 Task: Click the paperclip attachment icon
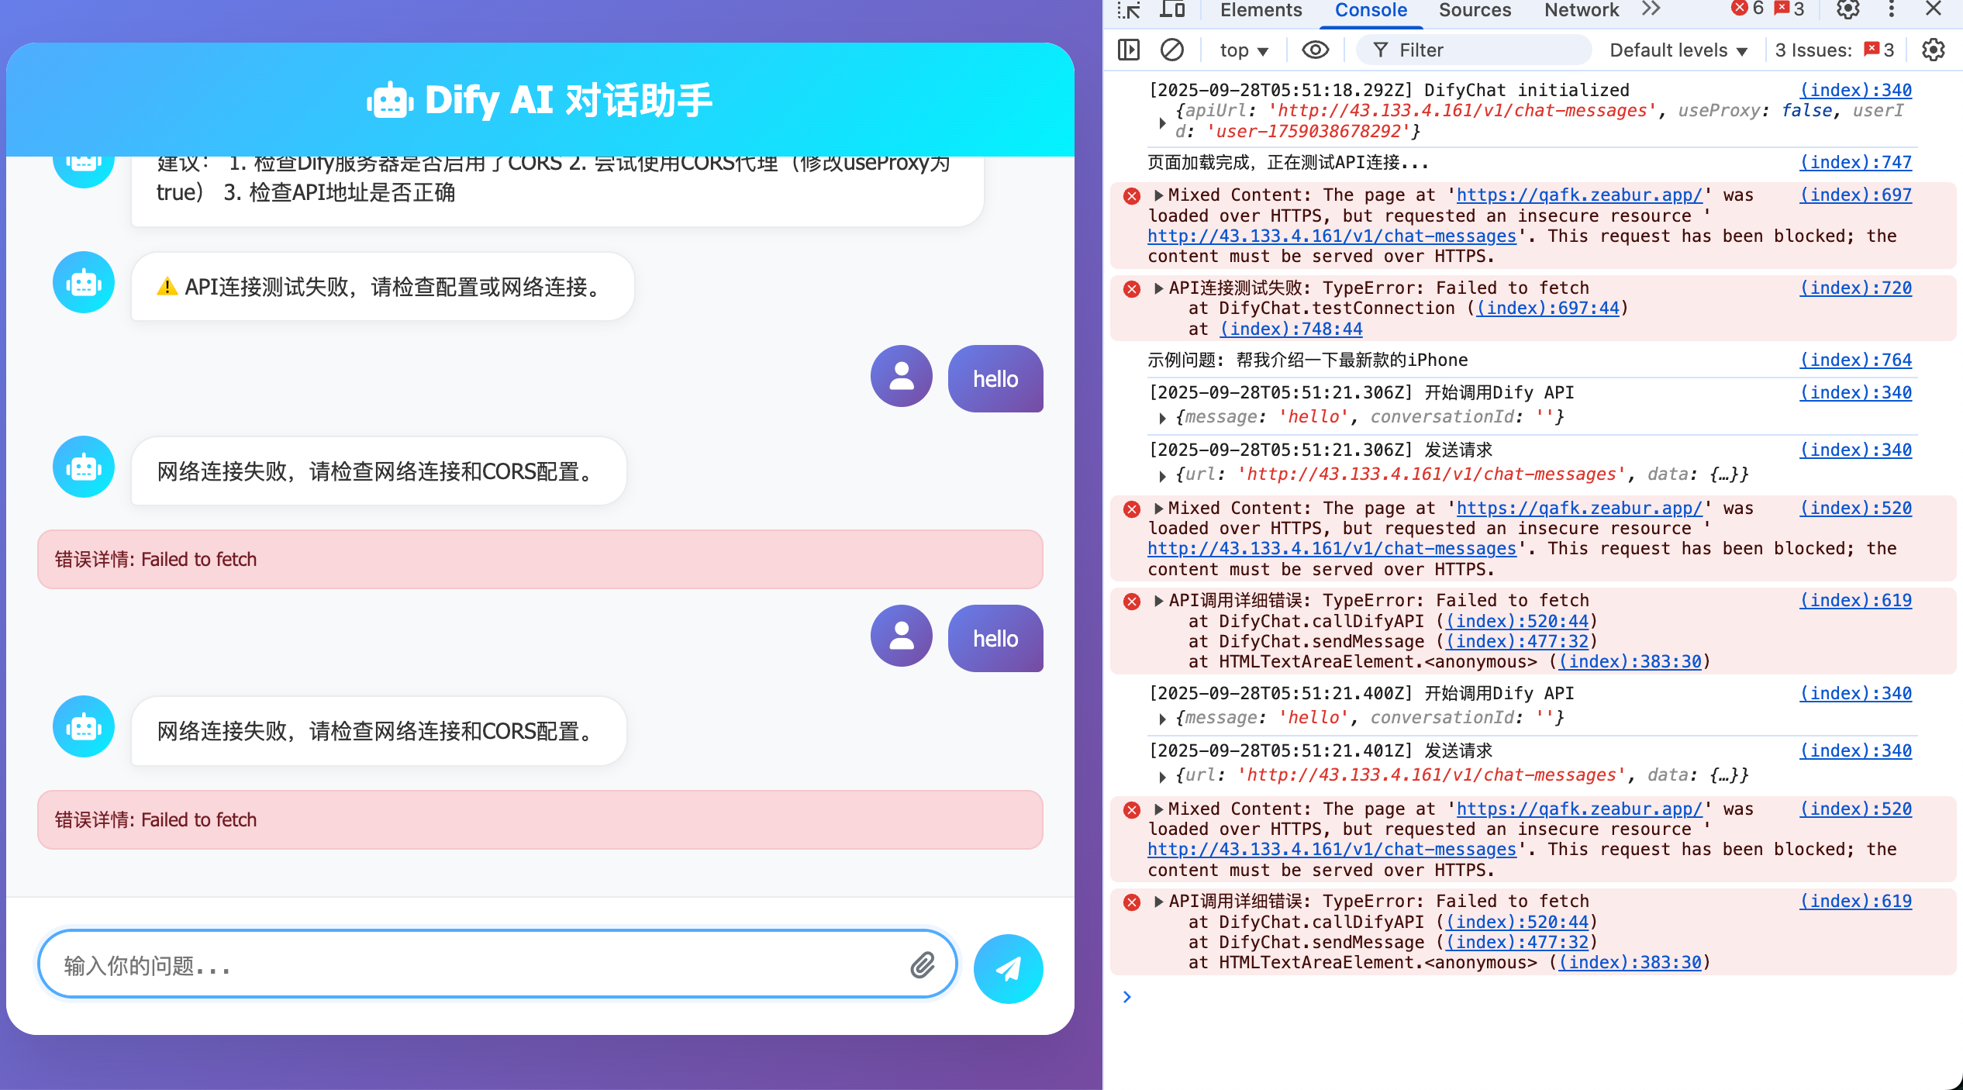click(922, 965)
